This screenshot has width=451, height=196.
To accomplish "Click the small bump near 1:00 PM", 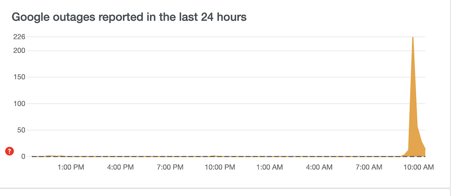I will click(x=51, y=156).
